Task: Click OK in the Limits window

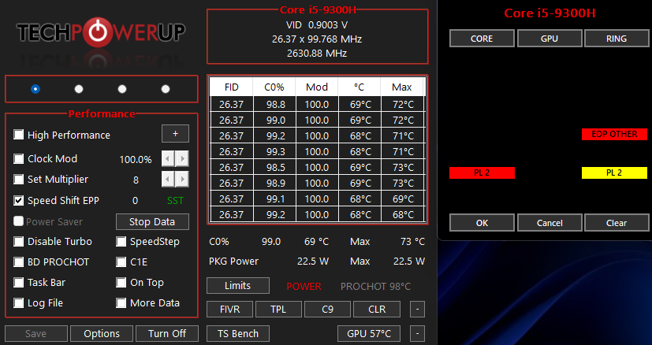Action: pos(482,223)
